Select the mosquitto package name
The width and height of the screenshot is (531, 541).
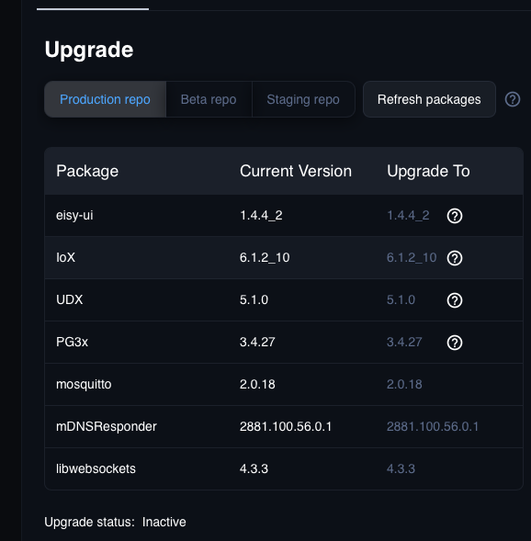tap(84, 384)
